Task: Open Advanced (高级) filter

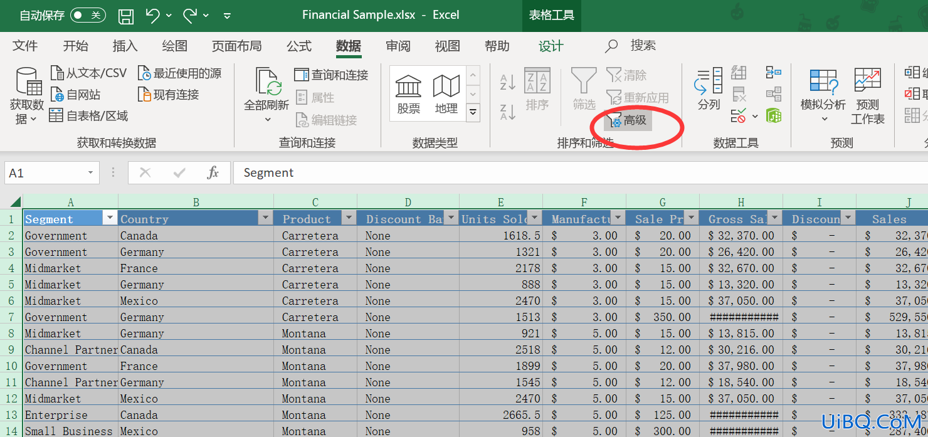Action: tap(628, 120)
